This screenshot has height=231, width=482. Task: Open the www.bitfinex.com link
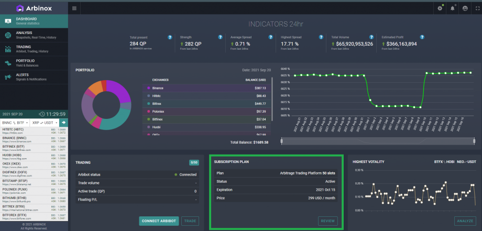tap(16, 150)
